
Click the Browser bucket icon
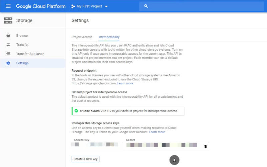(8, 36)
